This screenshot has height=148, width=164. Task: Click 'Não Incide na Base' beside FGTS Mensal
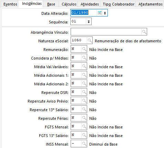click(106, 127)
